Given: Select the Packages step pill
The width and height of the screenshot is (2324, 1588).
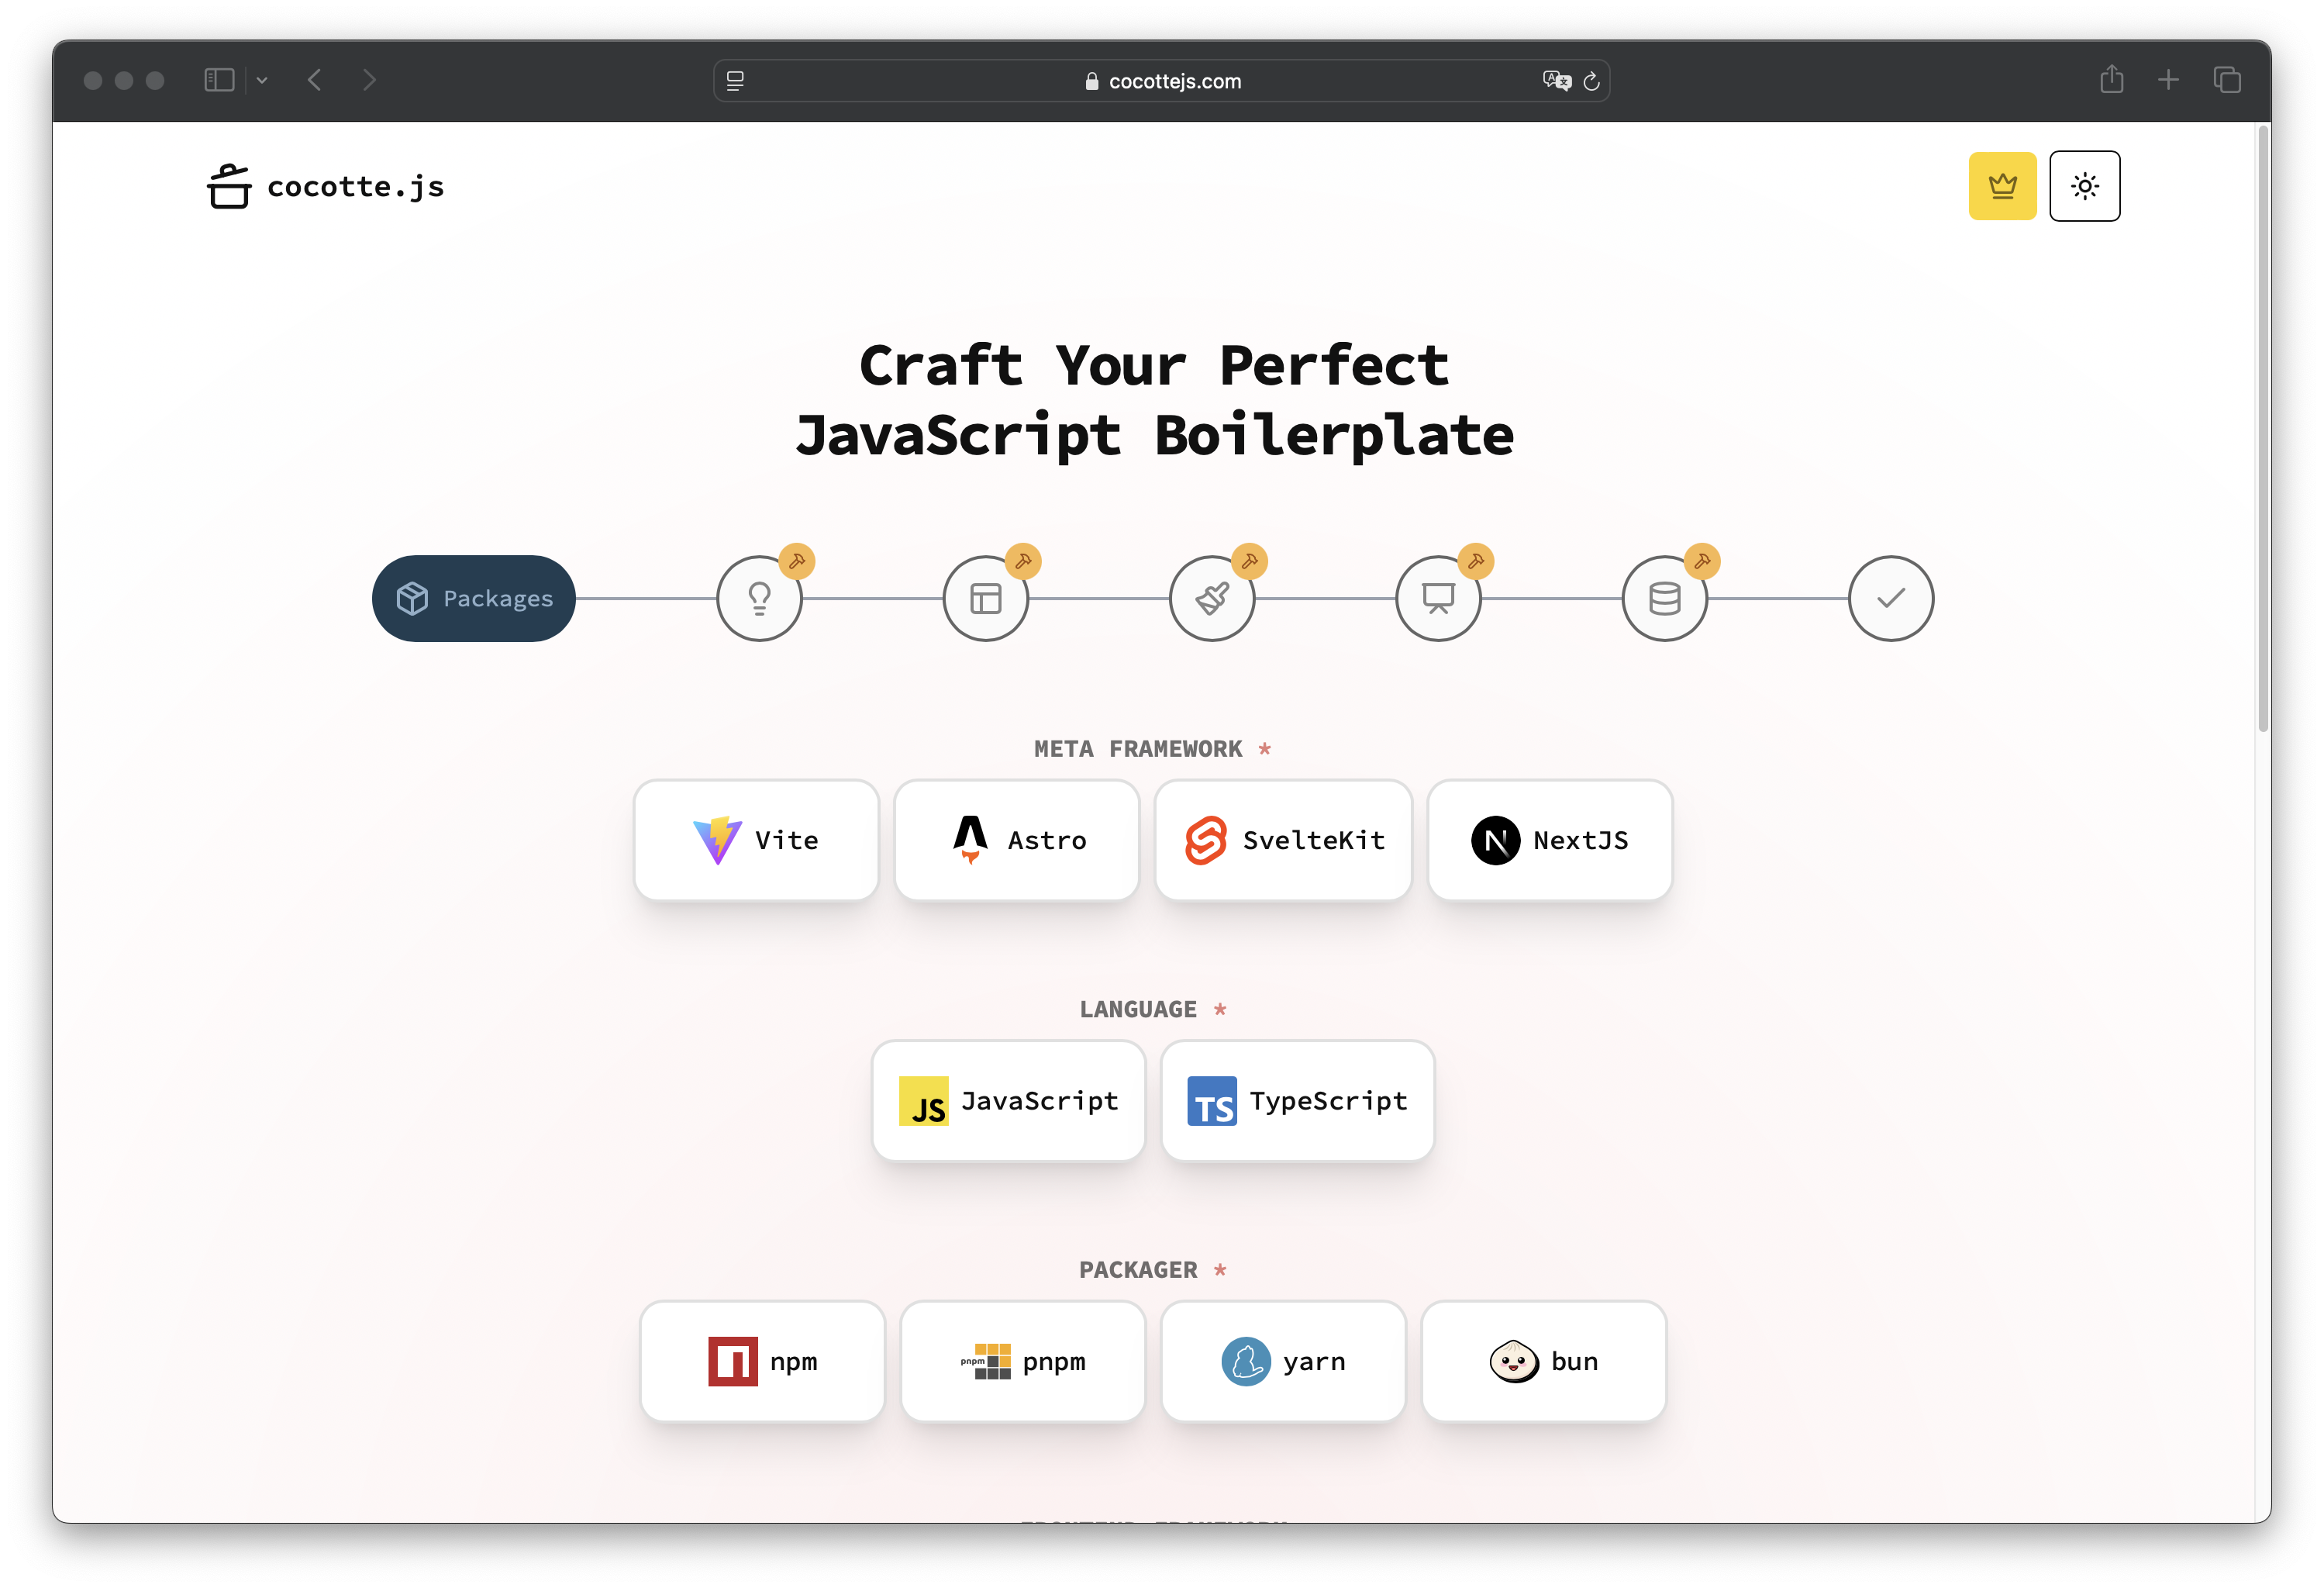Looking at the screenshot, I should click(474, 598).
